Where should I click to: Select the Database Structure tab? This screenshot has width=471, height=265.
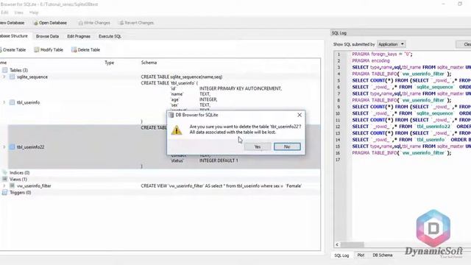[x=14, y=36]
